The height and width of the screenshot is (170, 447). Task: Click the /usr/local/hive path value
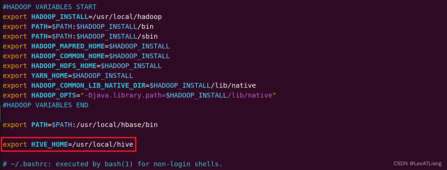[x=101, y=145]
